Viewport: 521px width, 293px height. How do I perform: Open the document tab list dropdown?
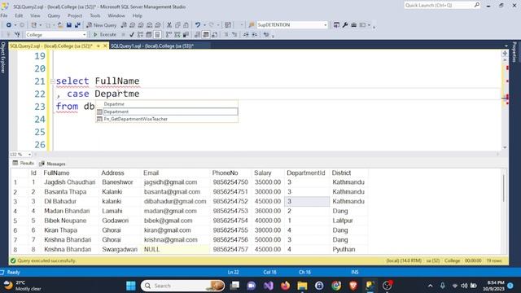click(x=506, y=46)
